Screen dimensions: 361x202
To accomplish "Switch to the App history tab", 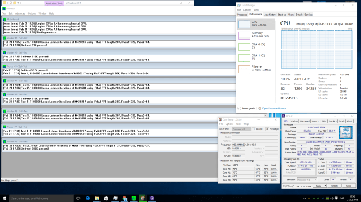I will [x=270, y=15].
